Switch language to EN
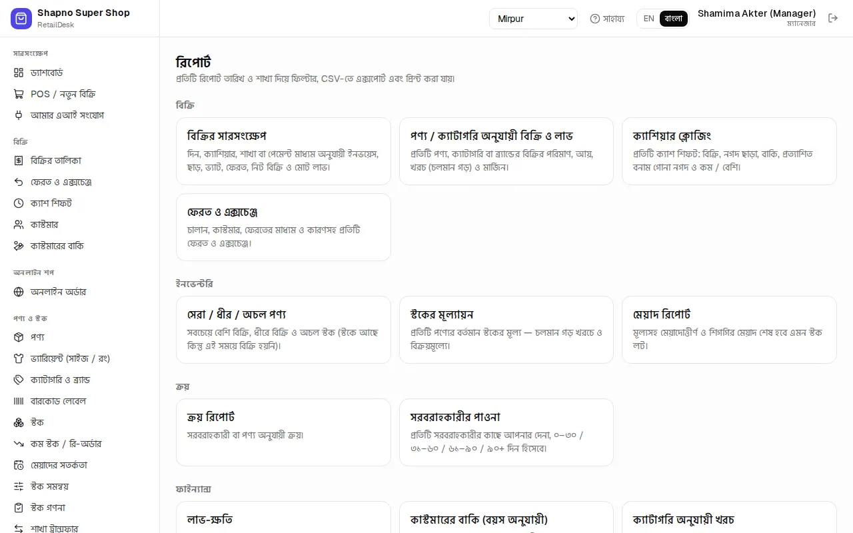The height and width of the screenshot is (533, 853). tap(648, 19)
